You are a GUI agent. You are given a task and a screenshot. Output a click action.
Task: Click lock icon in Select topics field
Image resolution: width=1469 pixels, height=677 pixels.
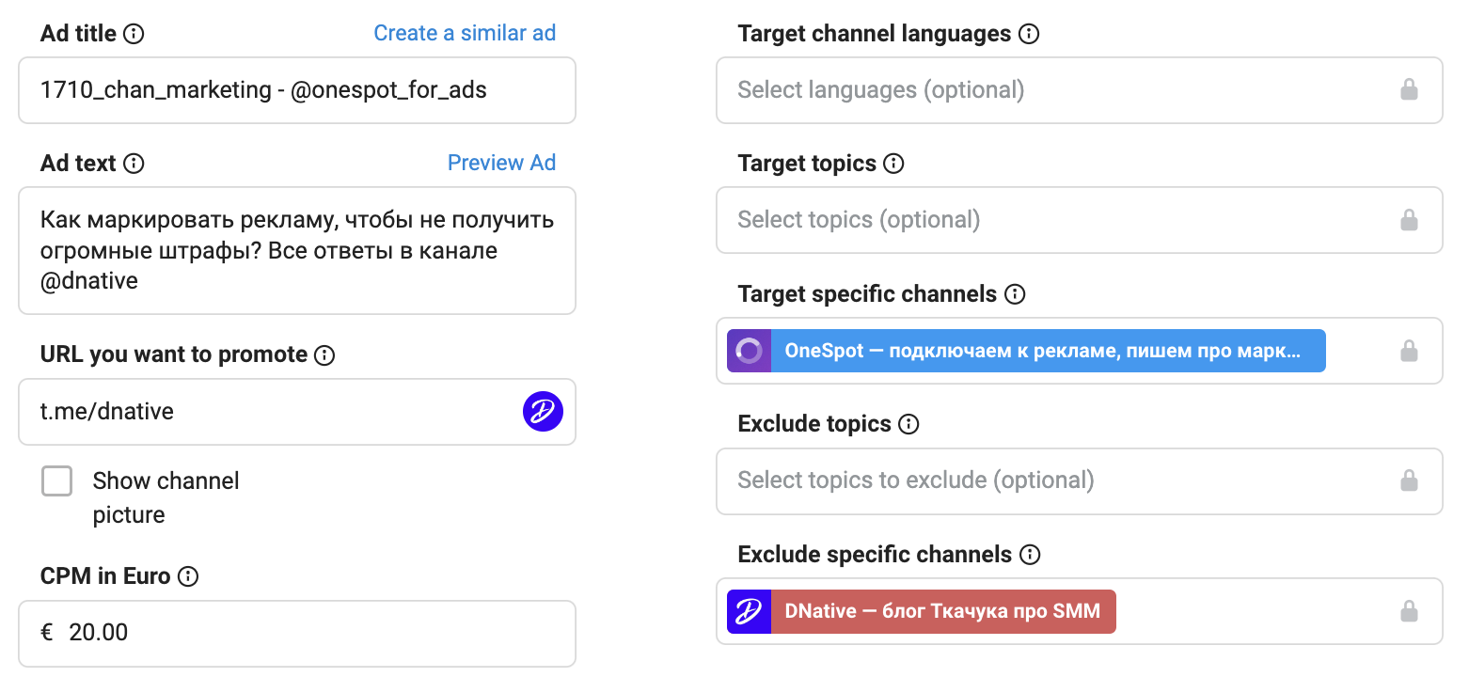coord(1409,220)
